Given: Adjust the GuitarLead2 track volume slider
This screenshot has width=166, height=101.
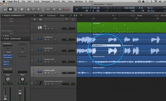Looking at the screenshot, I should click(x=69, y=73).
